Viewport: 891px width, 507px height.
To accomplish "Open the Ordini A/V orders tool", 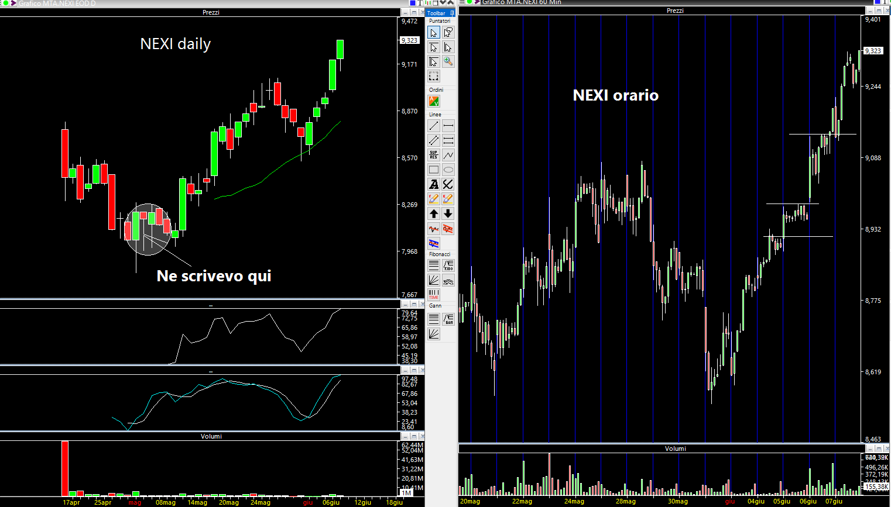I will [x=434, y=102].
